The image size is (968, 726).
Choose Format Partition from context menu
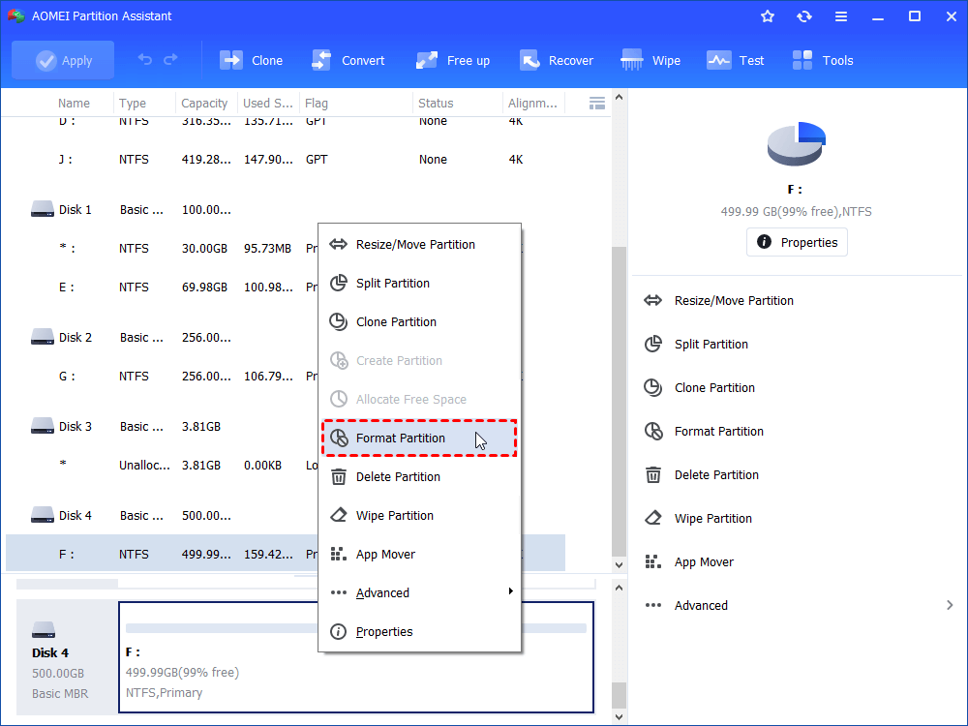401,438
